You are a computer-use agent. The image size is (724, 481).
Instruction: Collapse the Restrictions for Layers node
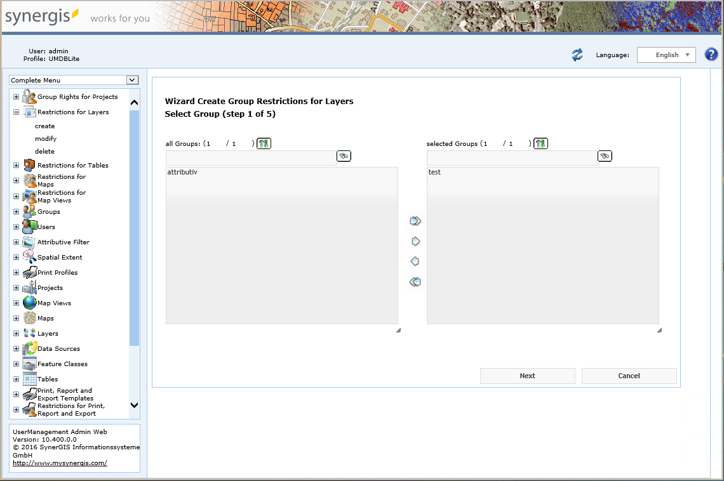click(x=15, y=112)
